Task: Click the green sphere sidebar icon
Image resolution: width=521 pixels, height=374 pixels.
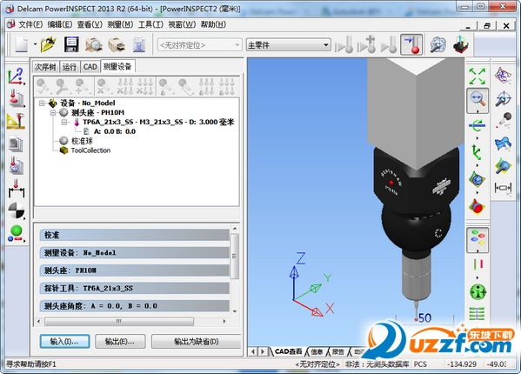Action: click(x=16, y=233)
